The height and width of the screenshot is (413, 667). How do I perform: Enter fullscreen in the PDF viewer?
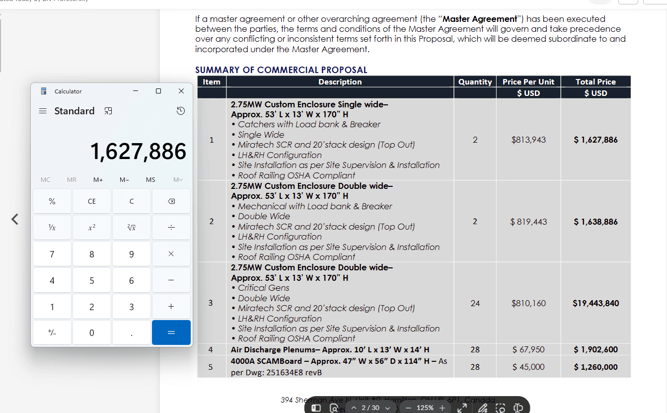tap(462, 408)
